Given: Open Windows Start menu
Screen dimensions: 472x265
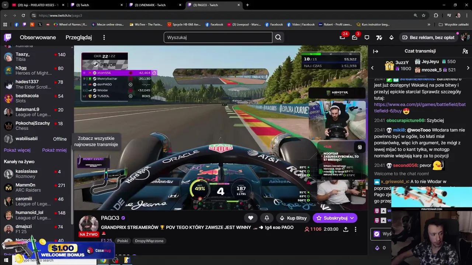Looking at the screenshot, I should tap(6, 260).
